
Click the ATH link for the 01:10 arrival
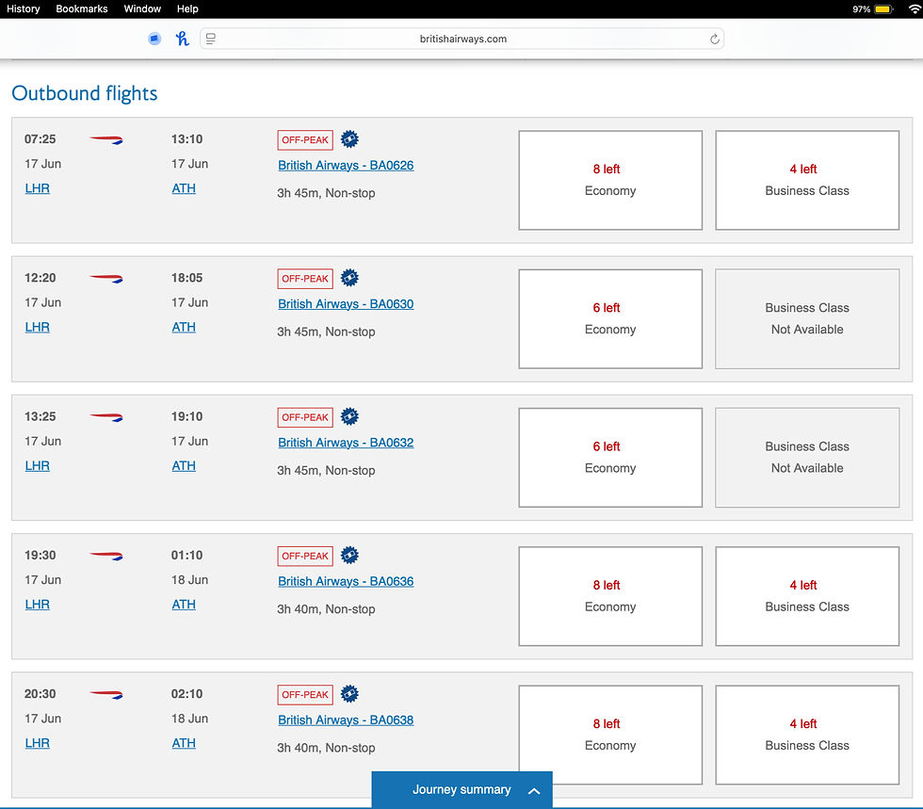point(184,604)
